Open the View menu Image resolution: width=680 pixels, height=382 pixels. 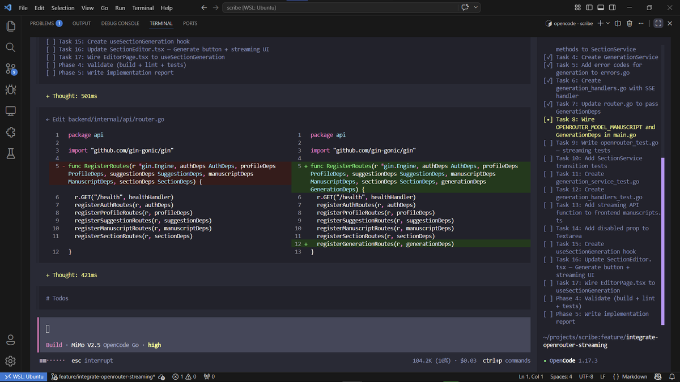pos(87,8)
